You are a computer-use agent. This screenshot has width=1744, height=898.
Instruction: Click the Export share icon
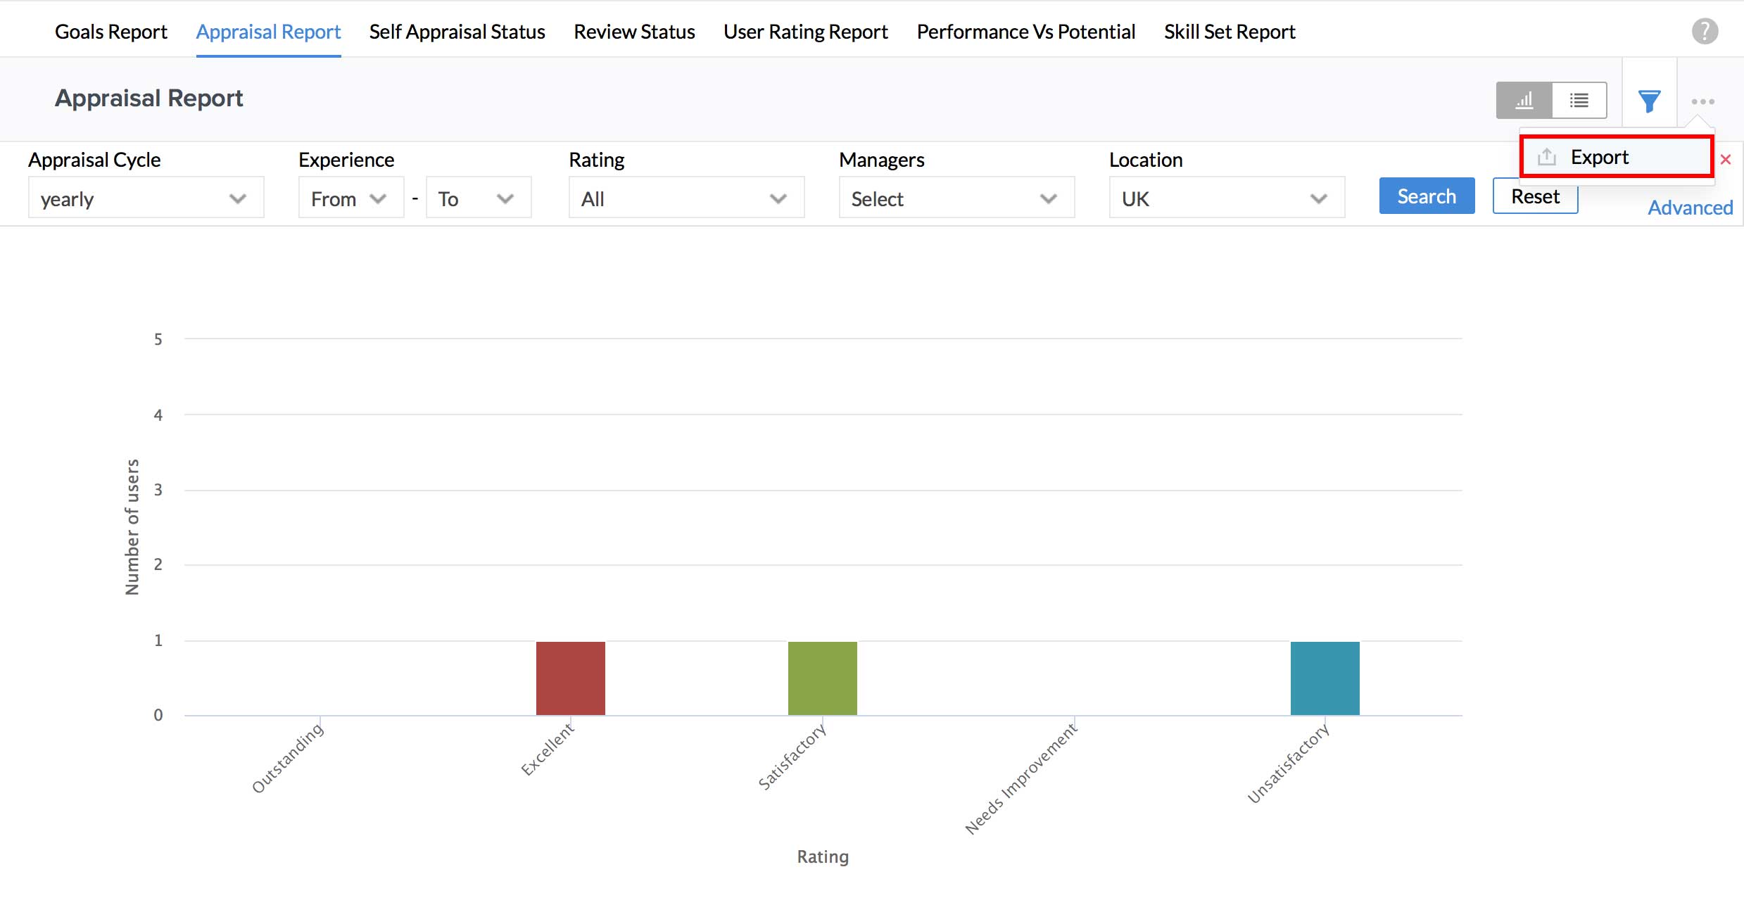click(x=1546, y=157)
